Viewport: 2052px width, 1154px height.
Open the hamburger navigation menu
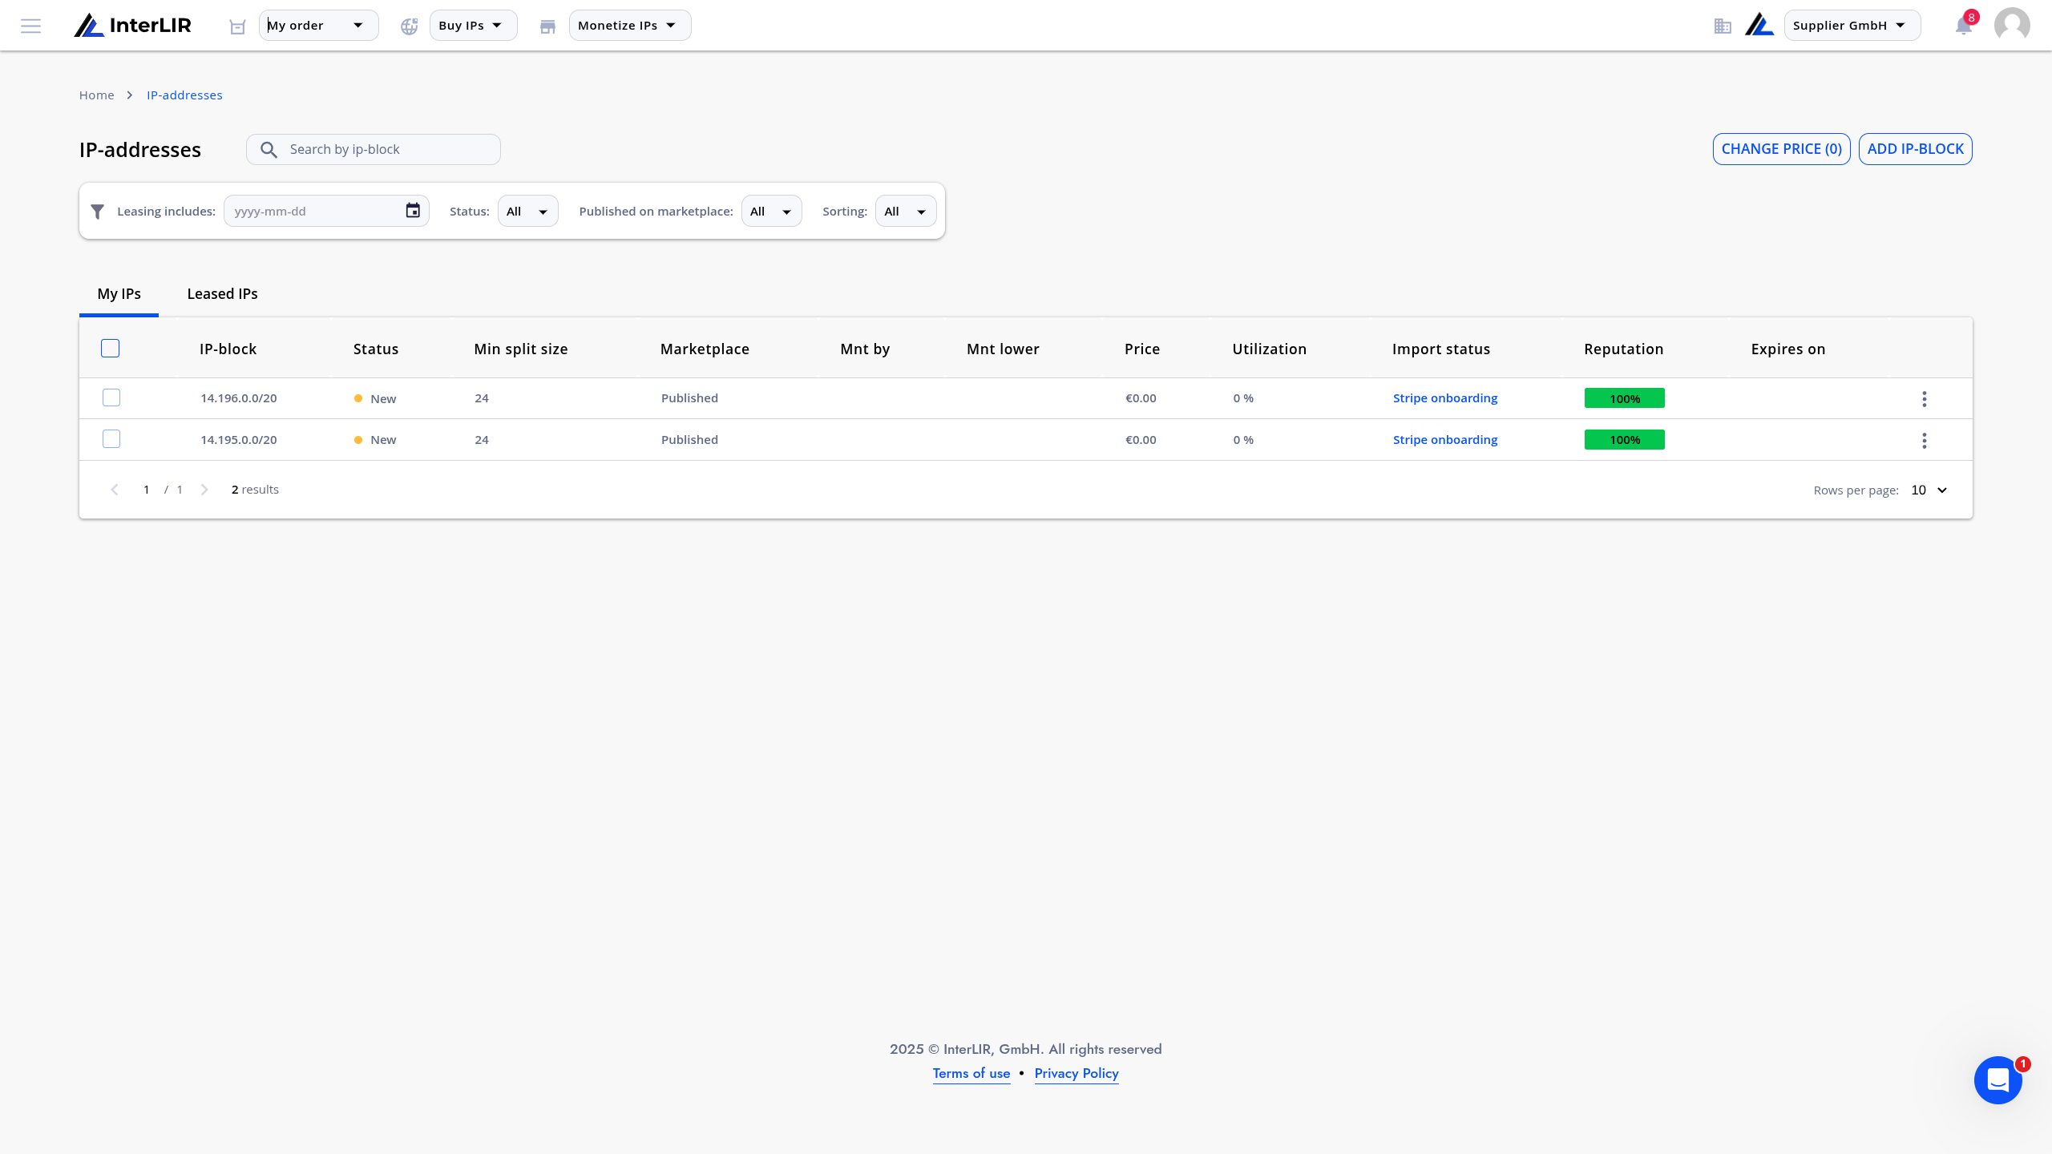(x=30, y=26)
